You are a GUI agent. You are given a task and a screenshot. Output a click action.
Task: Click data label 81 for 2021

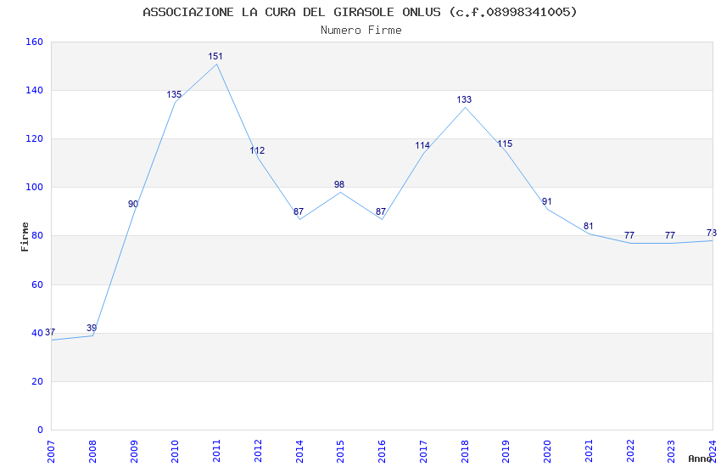(x=588, y=226)
